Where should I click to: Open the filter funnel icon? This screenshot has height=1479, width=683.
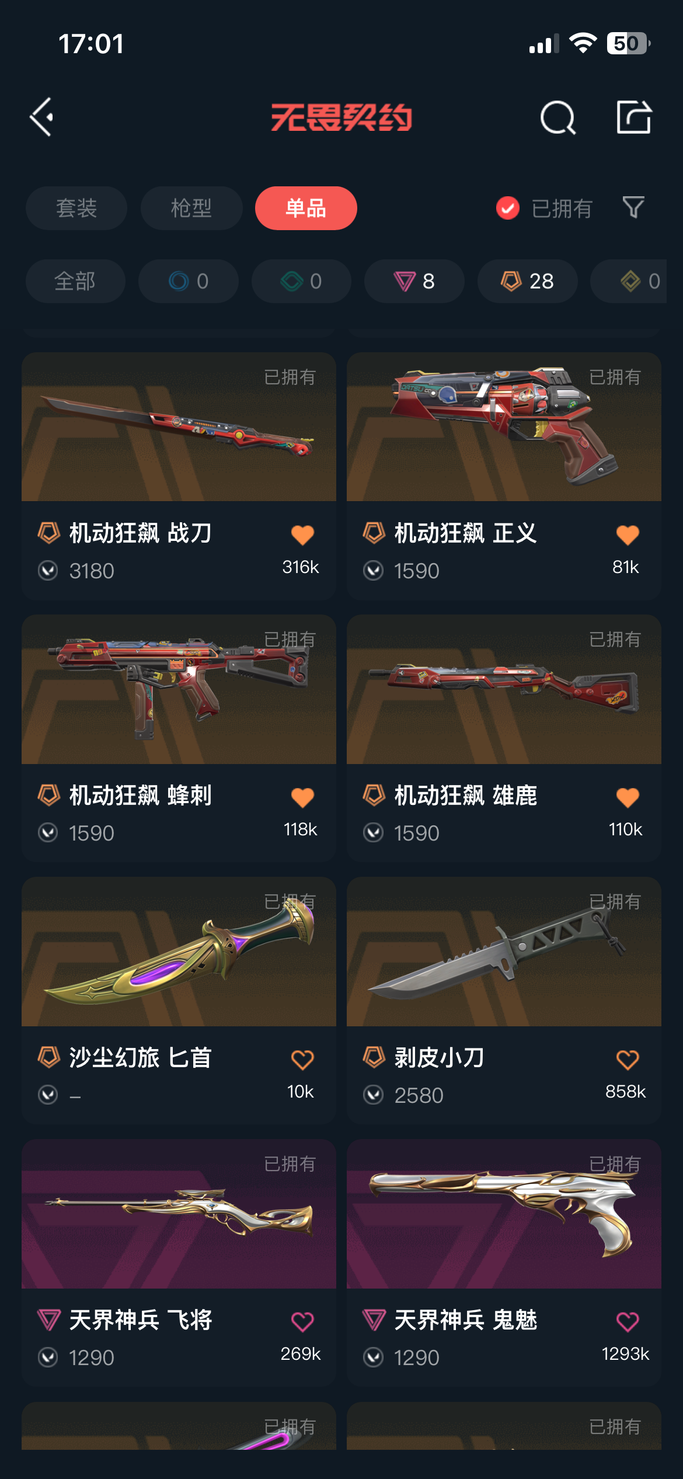click(x=633, y=207)
